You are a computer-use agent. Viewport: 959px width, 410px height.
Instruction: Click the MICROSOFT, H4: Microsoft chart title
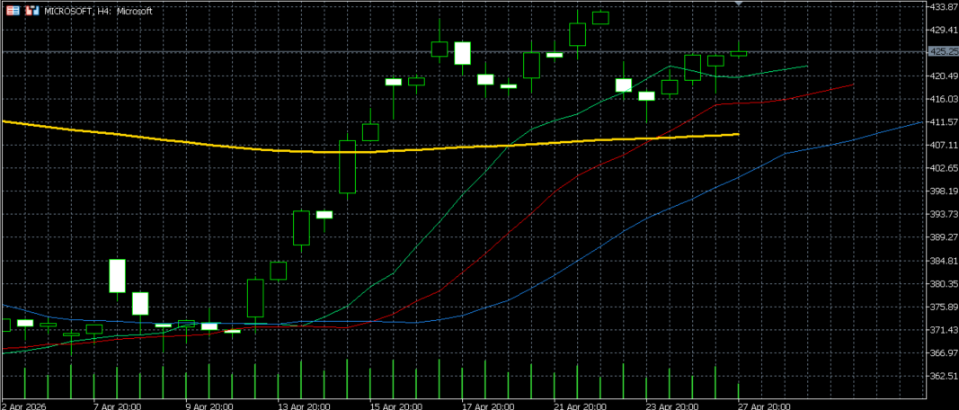point(99,11)
